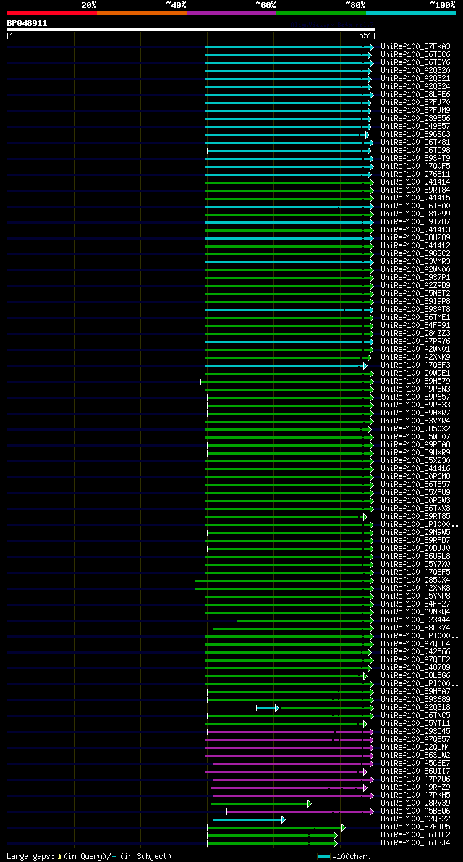463x862 pixels.
Task: Click the white query sequence bar
Action: (190, 30)
